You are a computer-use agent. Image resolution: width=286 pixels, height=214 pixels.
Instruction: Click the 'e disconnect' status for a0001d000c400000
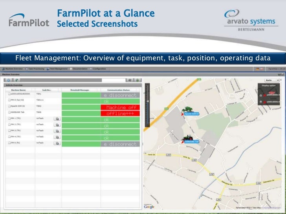(120, 95)
